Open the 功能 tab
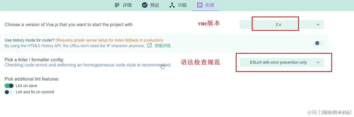 coord(178,5)
